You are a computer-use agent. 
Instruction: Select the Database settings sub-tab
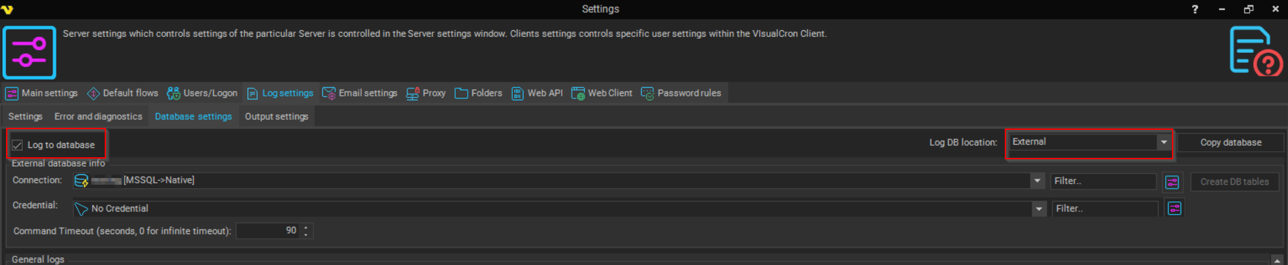click(x=193, y=116)
